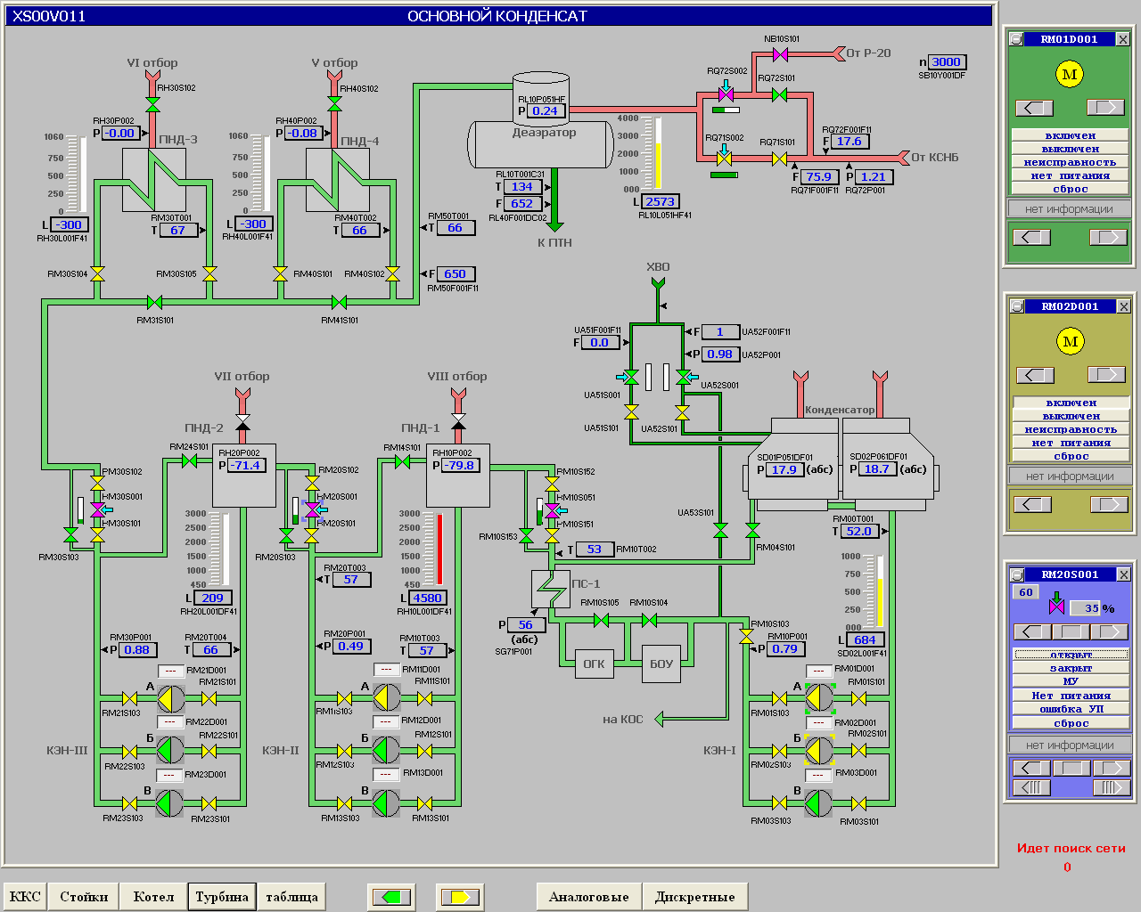
Task: Select valve RM40S102 under ПНД-4
Action: [392, 273]
